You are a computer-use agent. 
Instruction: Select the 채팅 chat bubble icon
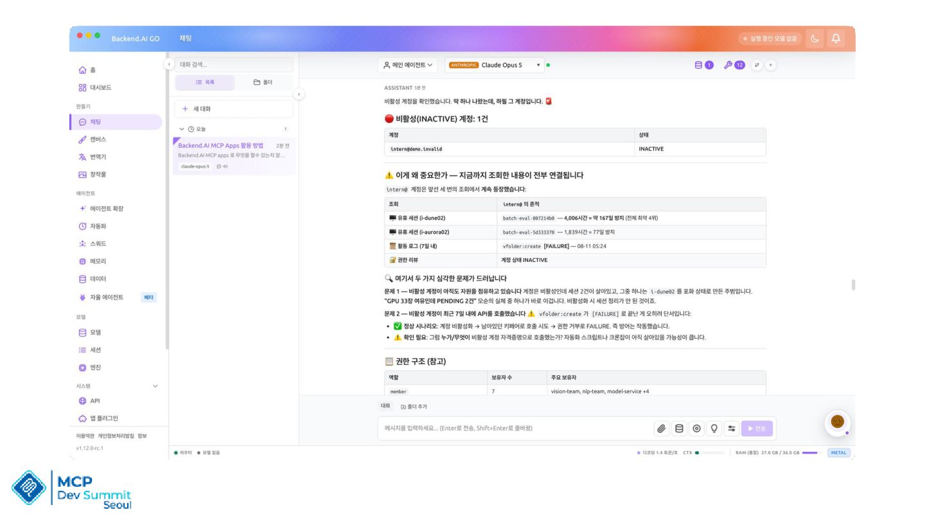coord(82,122)
